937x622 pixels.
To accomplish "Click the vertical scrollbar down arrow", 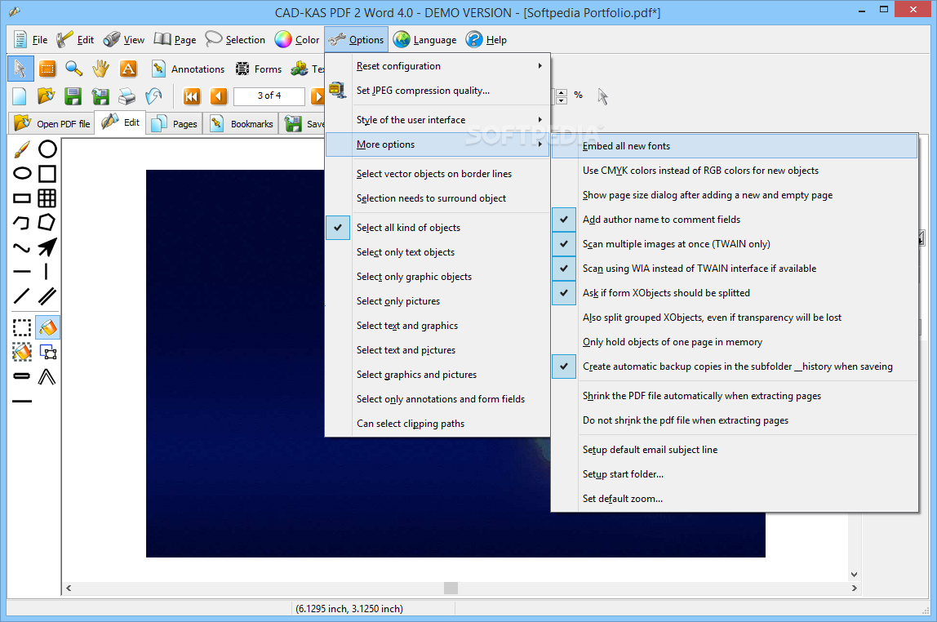I will pyautogui.click(x=854, y=574).
